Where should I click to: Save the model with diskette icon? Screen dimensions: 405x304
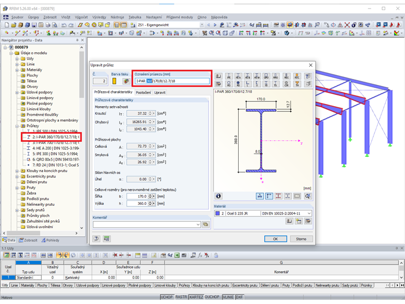coord(34,25)
